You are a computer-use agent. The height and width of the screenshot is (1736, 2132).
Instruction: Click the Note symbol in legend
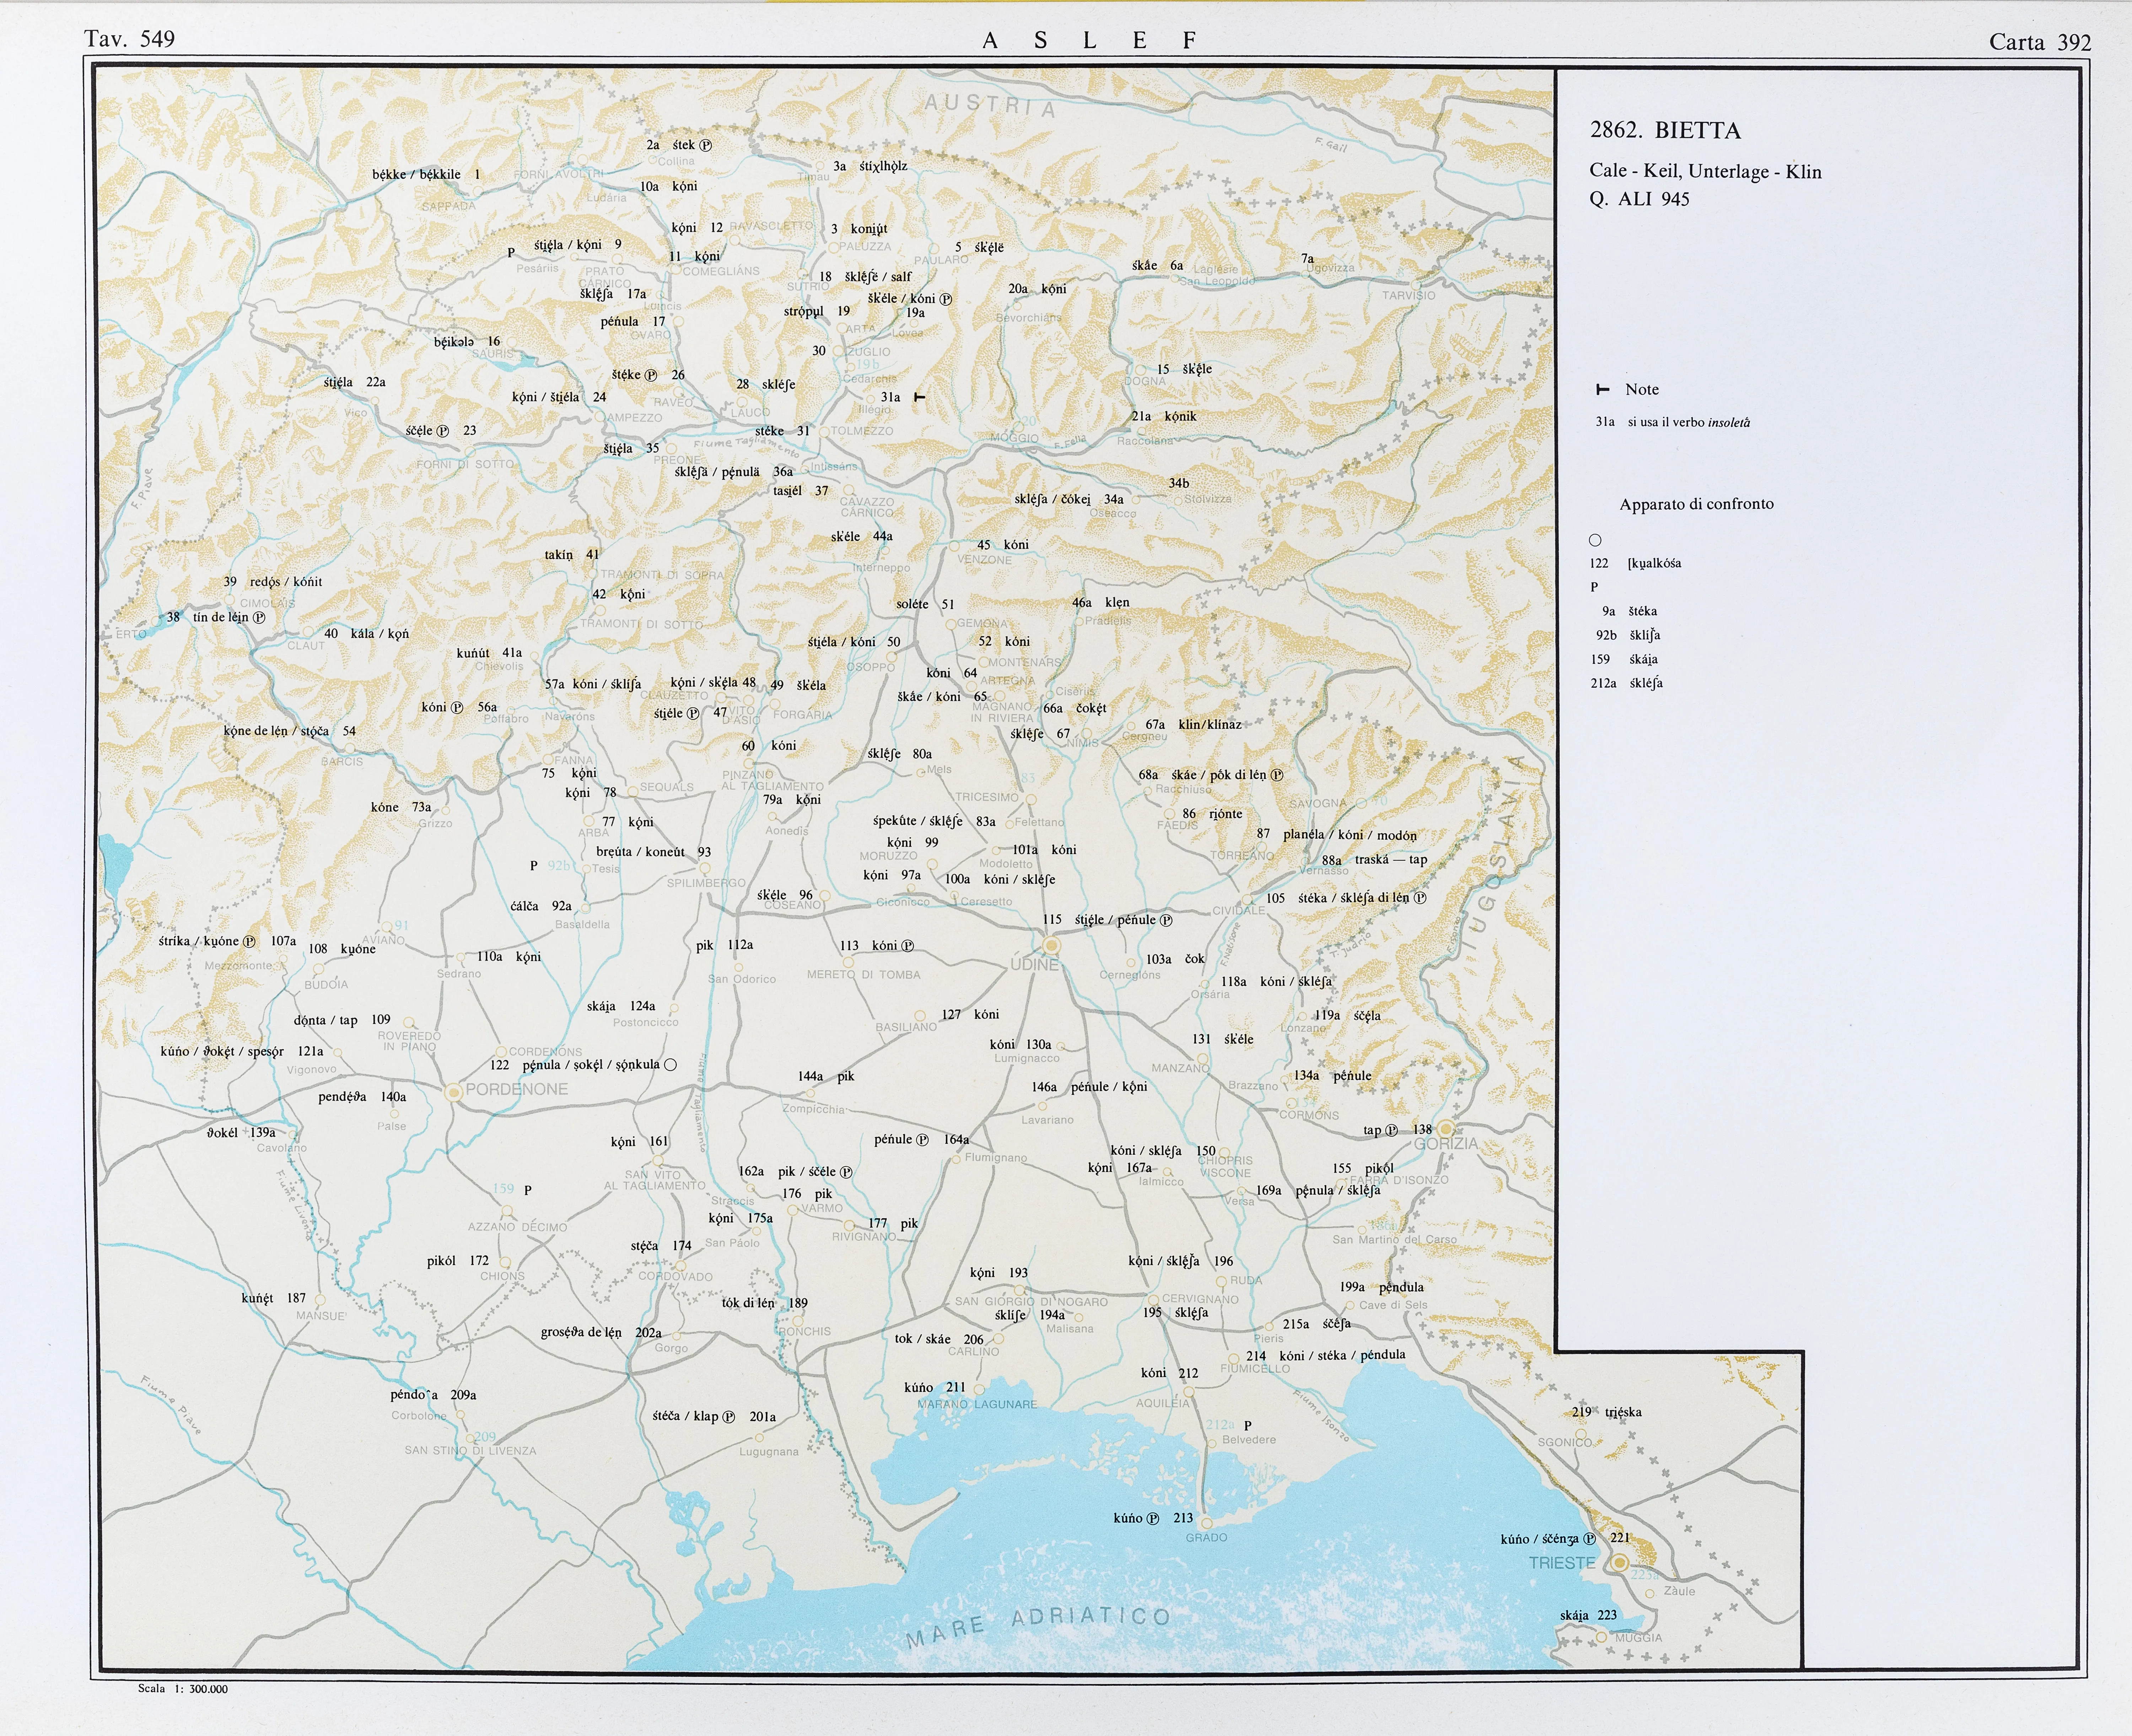pyautogui.click(x=1603, y=390)
